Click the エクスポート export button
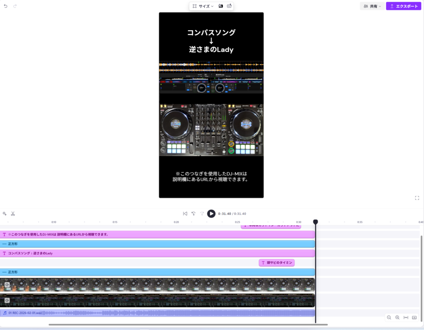The image size is (424, 330). click(403, 6)
